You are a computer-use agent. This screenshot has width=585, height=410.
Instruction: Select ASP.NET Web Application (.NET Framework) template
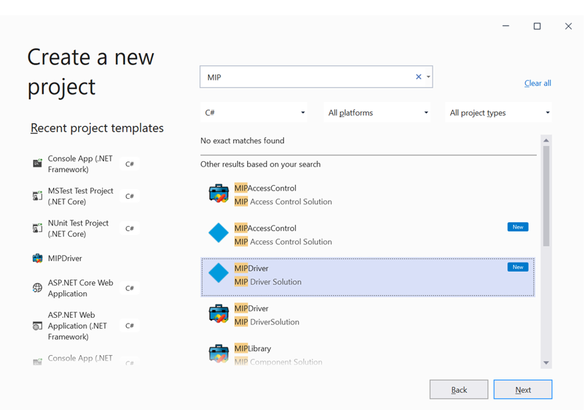click(x=86, y=326)
